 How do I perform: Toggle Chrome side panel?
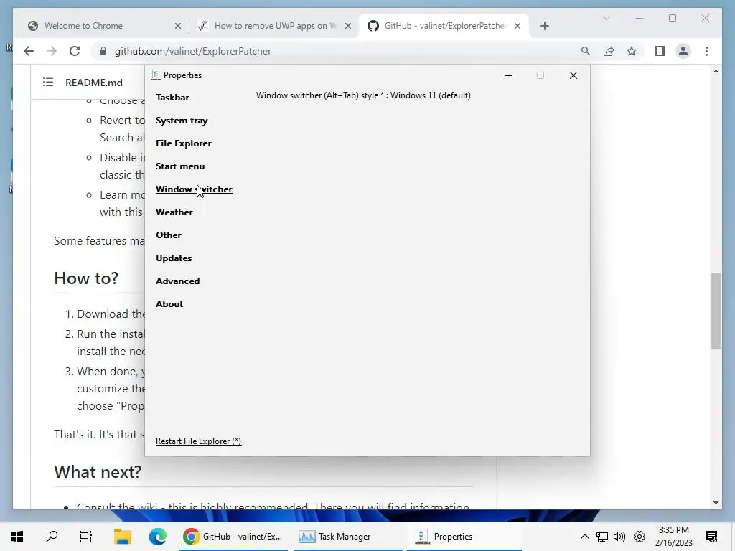(x=660, y=51)
